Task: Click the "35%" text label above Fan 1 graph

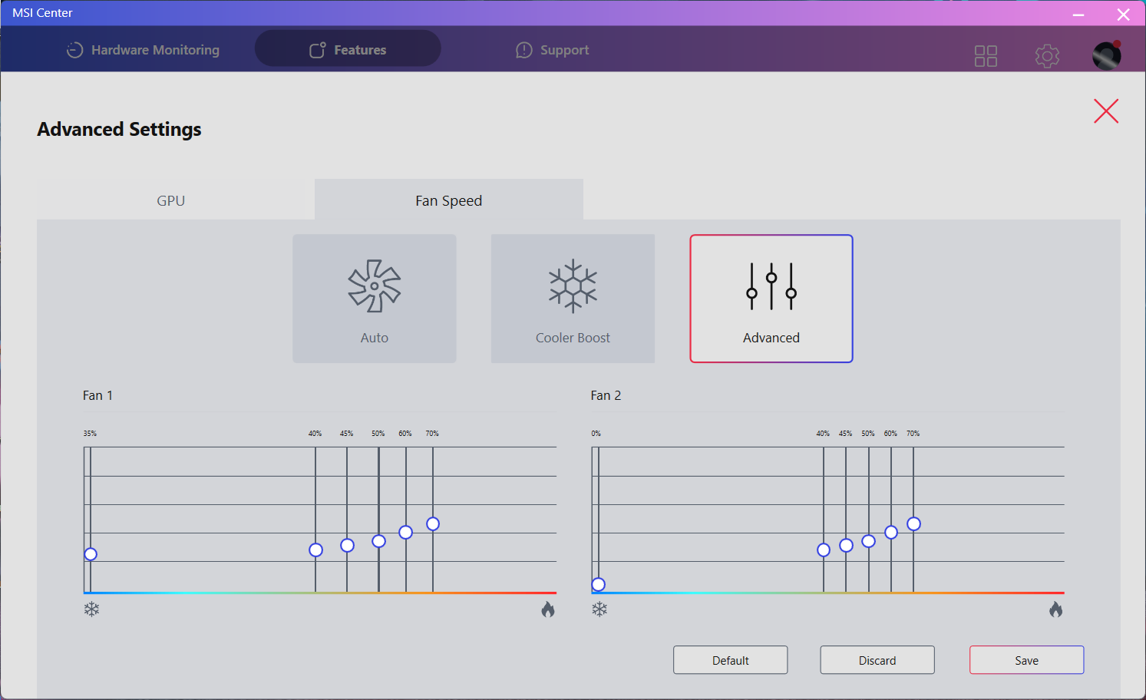Action: [91, 434]
